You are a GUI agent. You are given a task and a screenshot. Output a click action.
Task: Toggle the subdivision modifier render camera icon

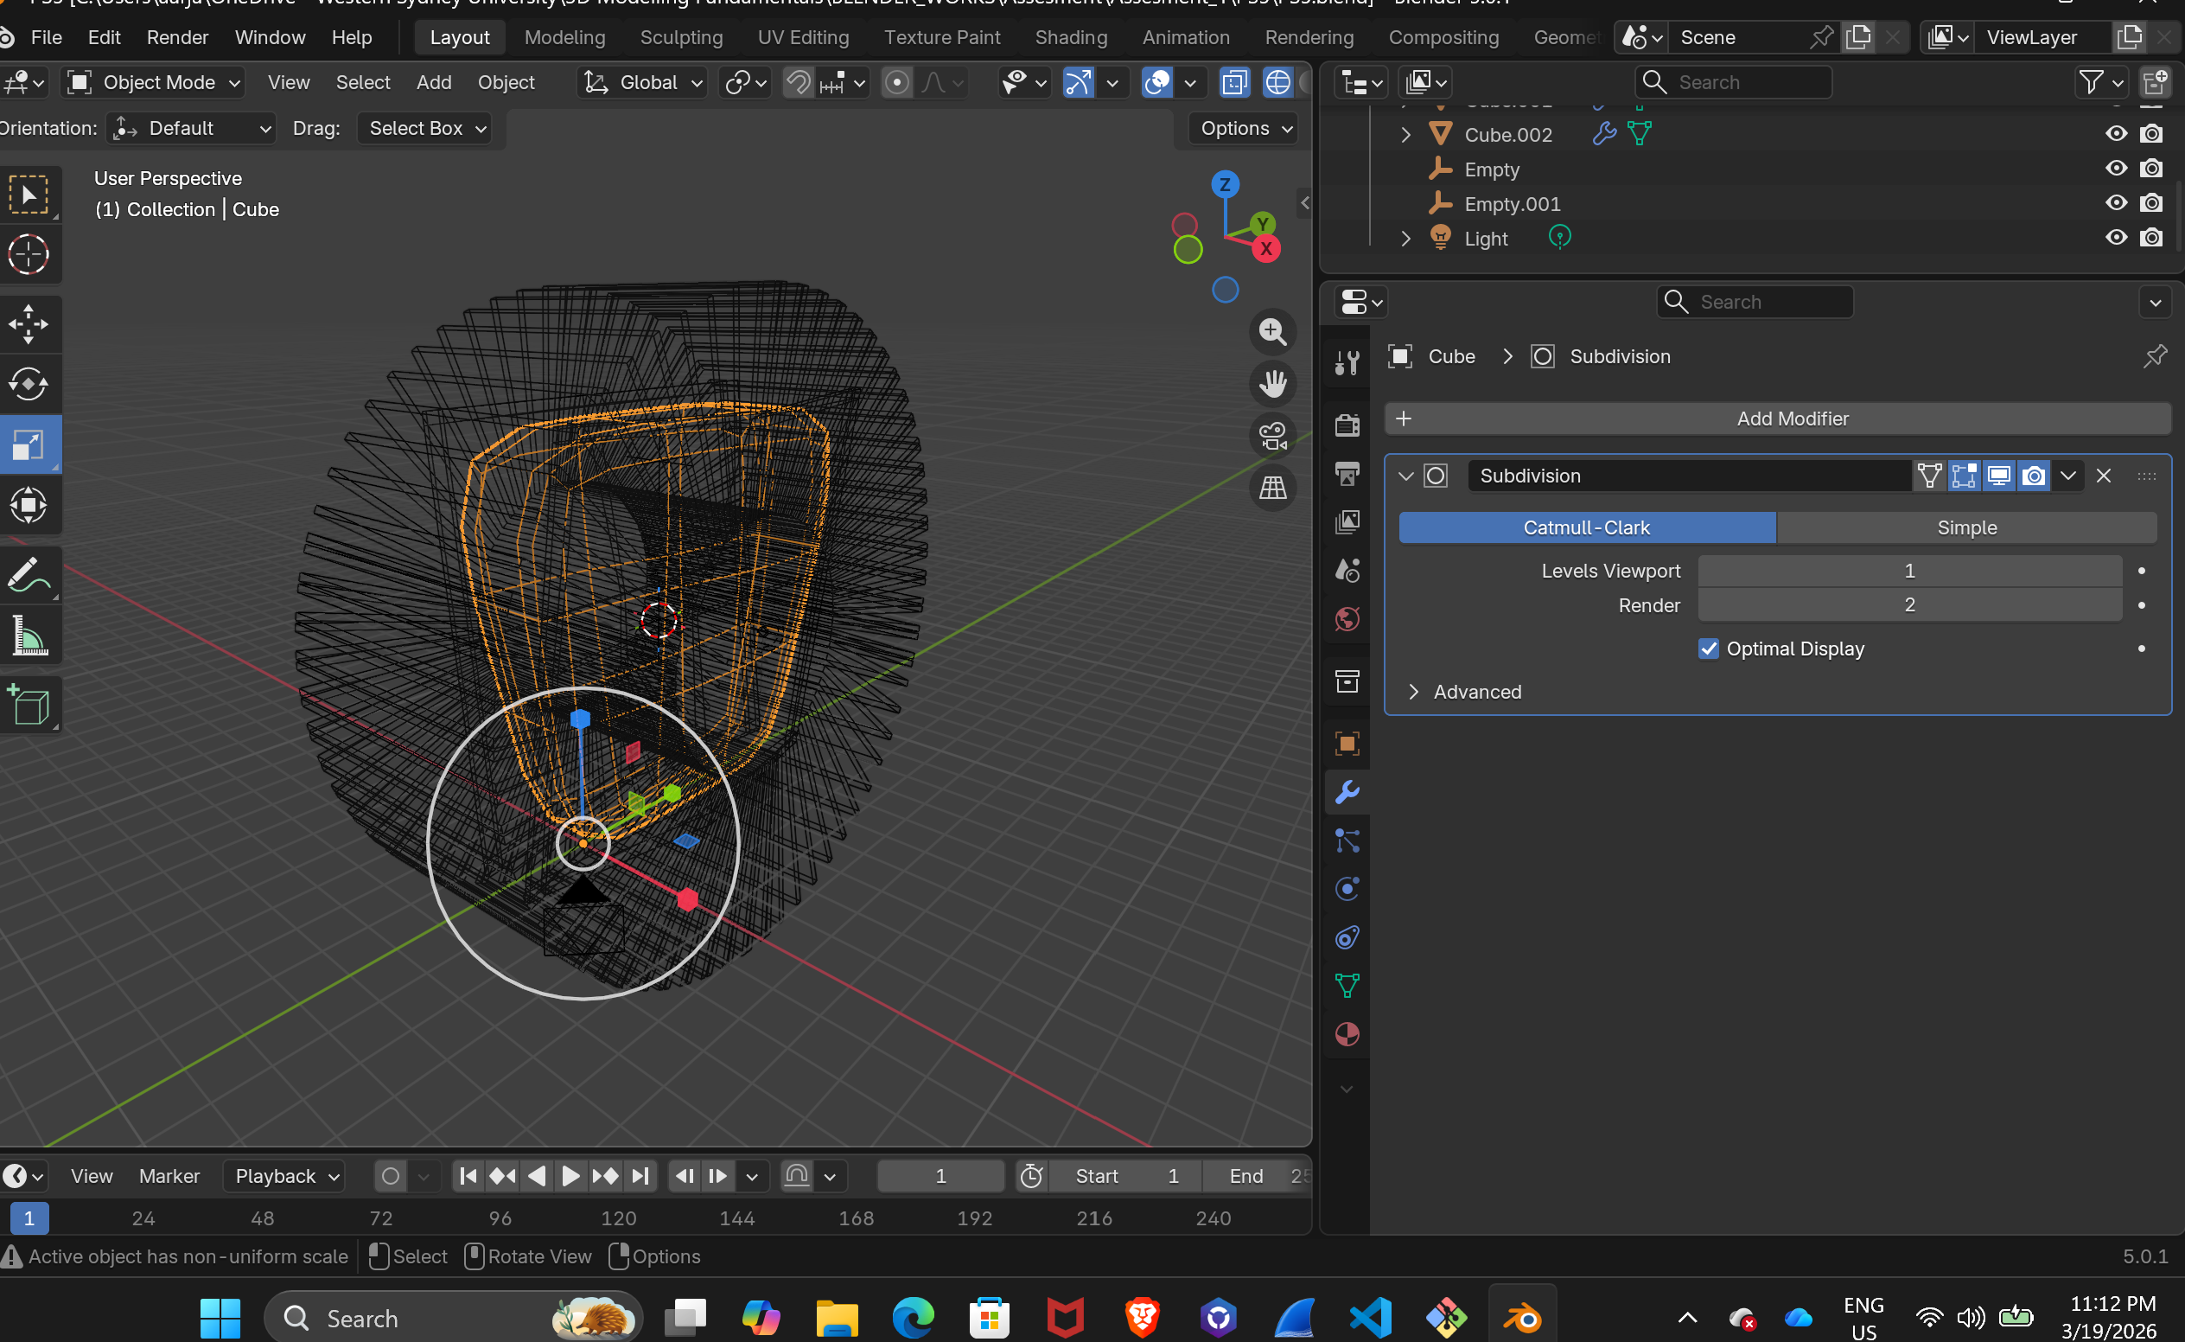pos(2033,476)
